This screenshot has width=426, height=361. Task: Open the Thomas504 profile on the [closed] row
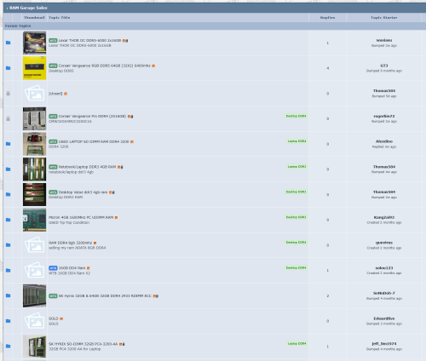click(x=384, y=91)
